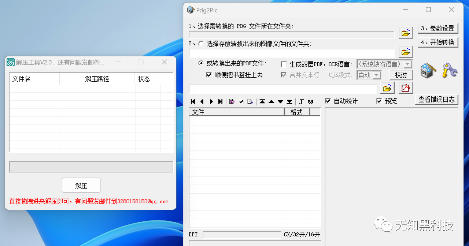The image size is (469, 246).
Task: Click the unzip tool title bar app icon
Action: pyautogui.click(x=11, y=62)
